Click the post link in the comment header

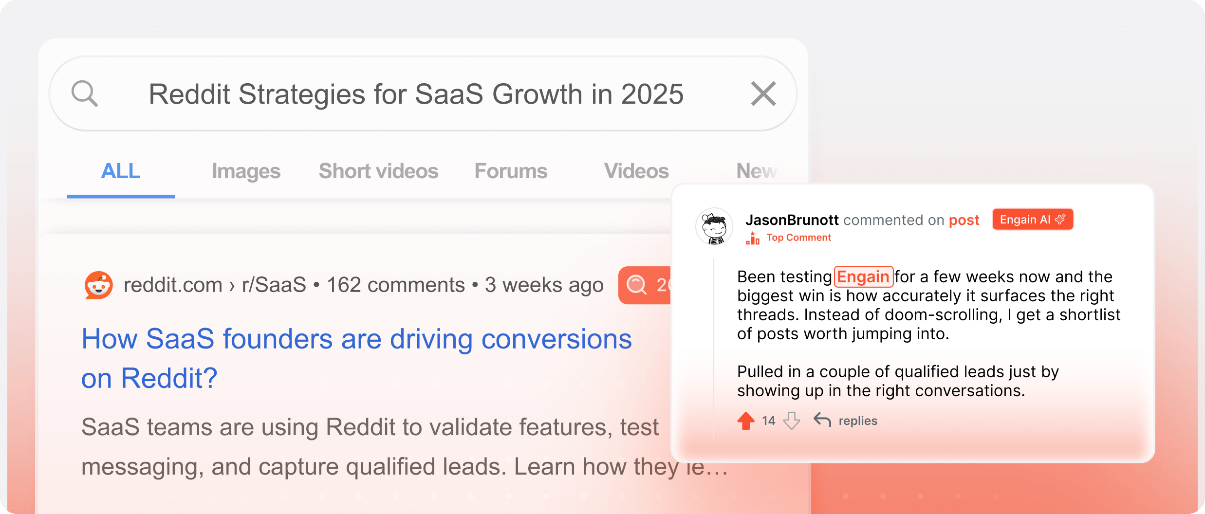tap(964, 220)
